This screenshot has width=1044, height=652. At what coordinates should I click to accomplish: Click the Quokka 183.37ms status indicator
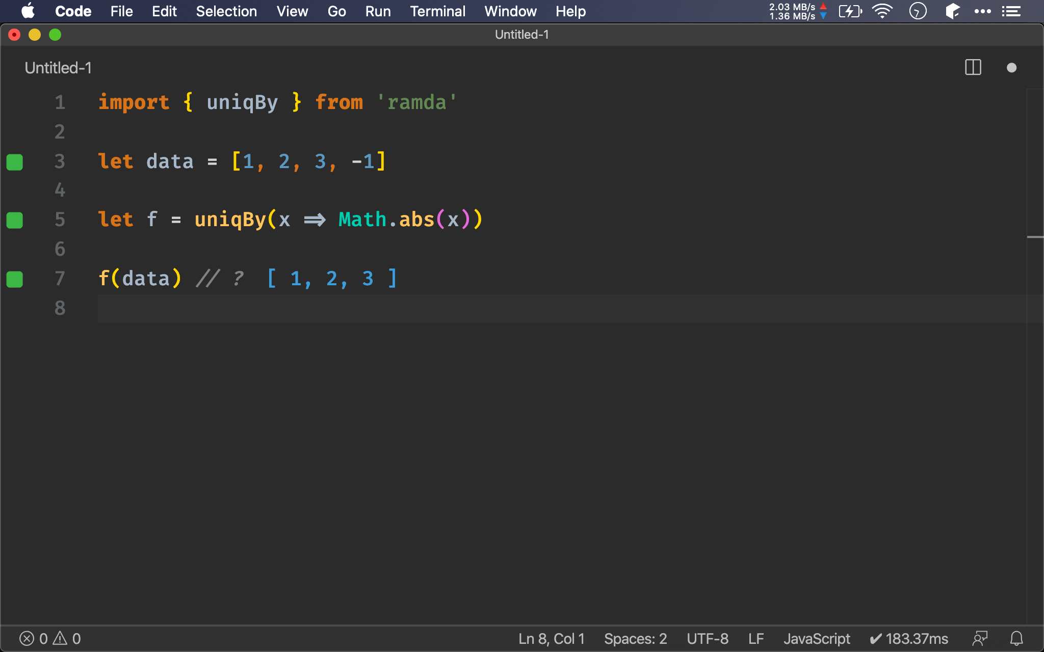click(909, 639)
